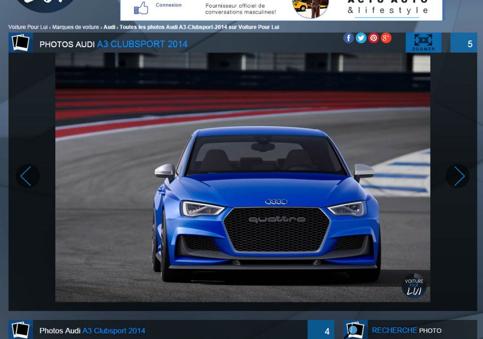This screenshot has width=483, height=339.
Task: Click the Photos Audi A3 Clubsport 2014 lower heading
Action: coord(92,330)
